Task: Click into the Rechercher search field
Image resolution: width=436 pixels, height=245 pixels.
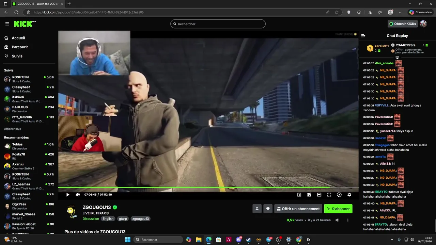Action: [x=218, y=24]
